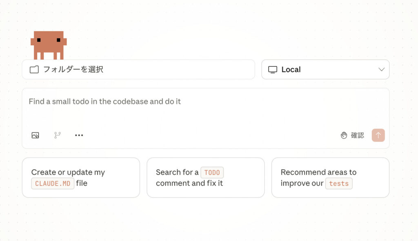Choose the 'Create or update my' suggestion card

(x=81, y=177)
